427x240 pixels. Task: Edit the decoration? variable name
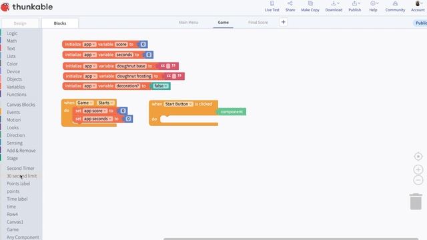point(127,86)
